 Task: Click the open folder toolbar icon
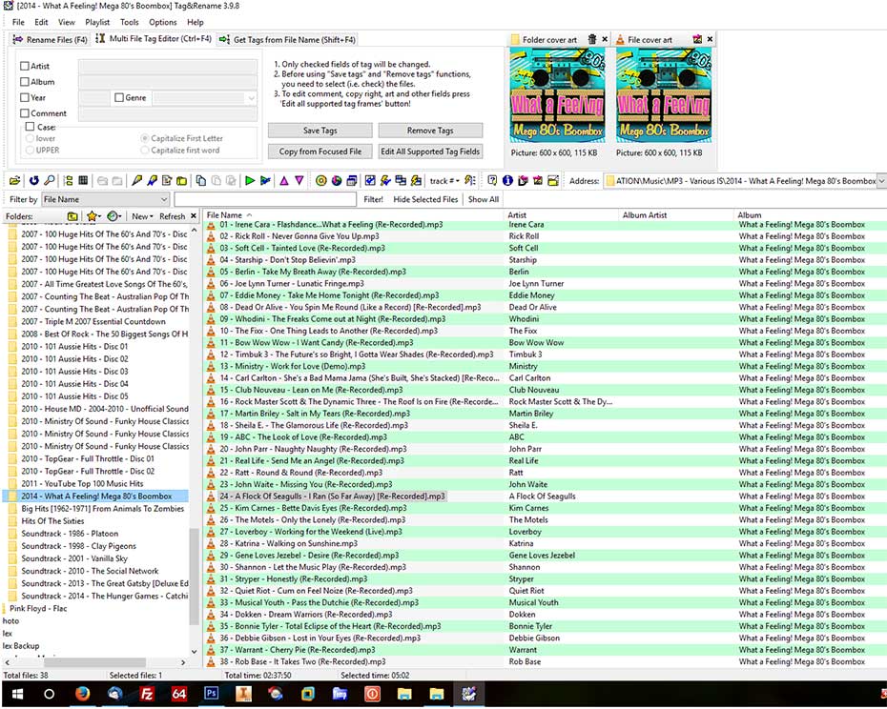coord(14,180)
